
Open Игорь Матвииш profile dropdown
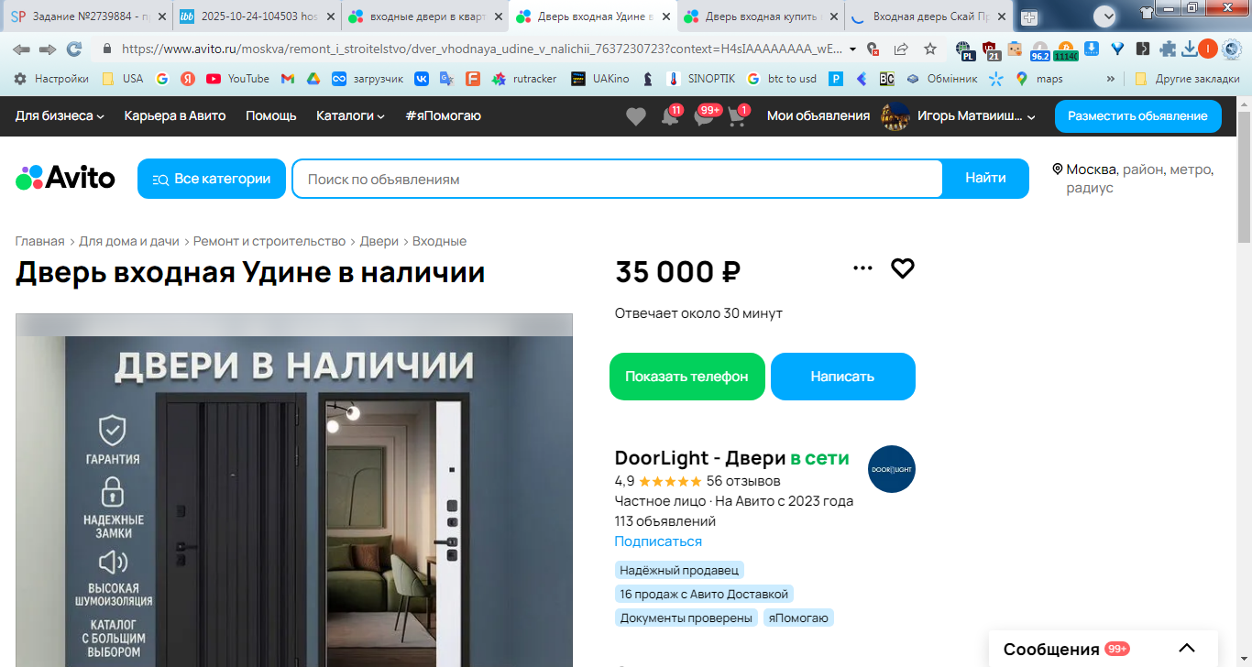pos(959,116)
